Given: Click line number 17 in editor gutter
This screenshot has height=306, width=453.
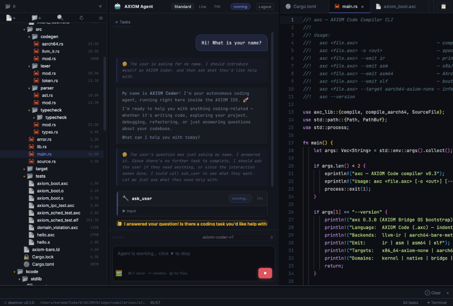Looking at the screenshot, I should click(x=291, y=142).
